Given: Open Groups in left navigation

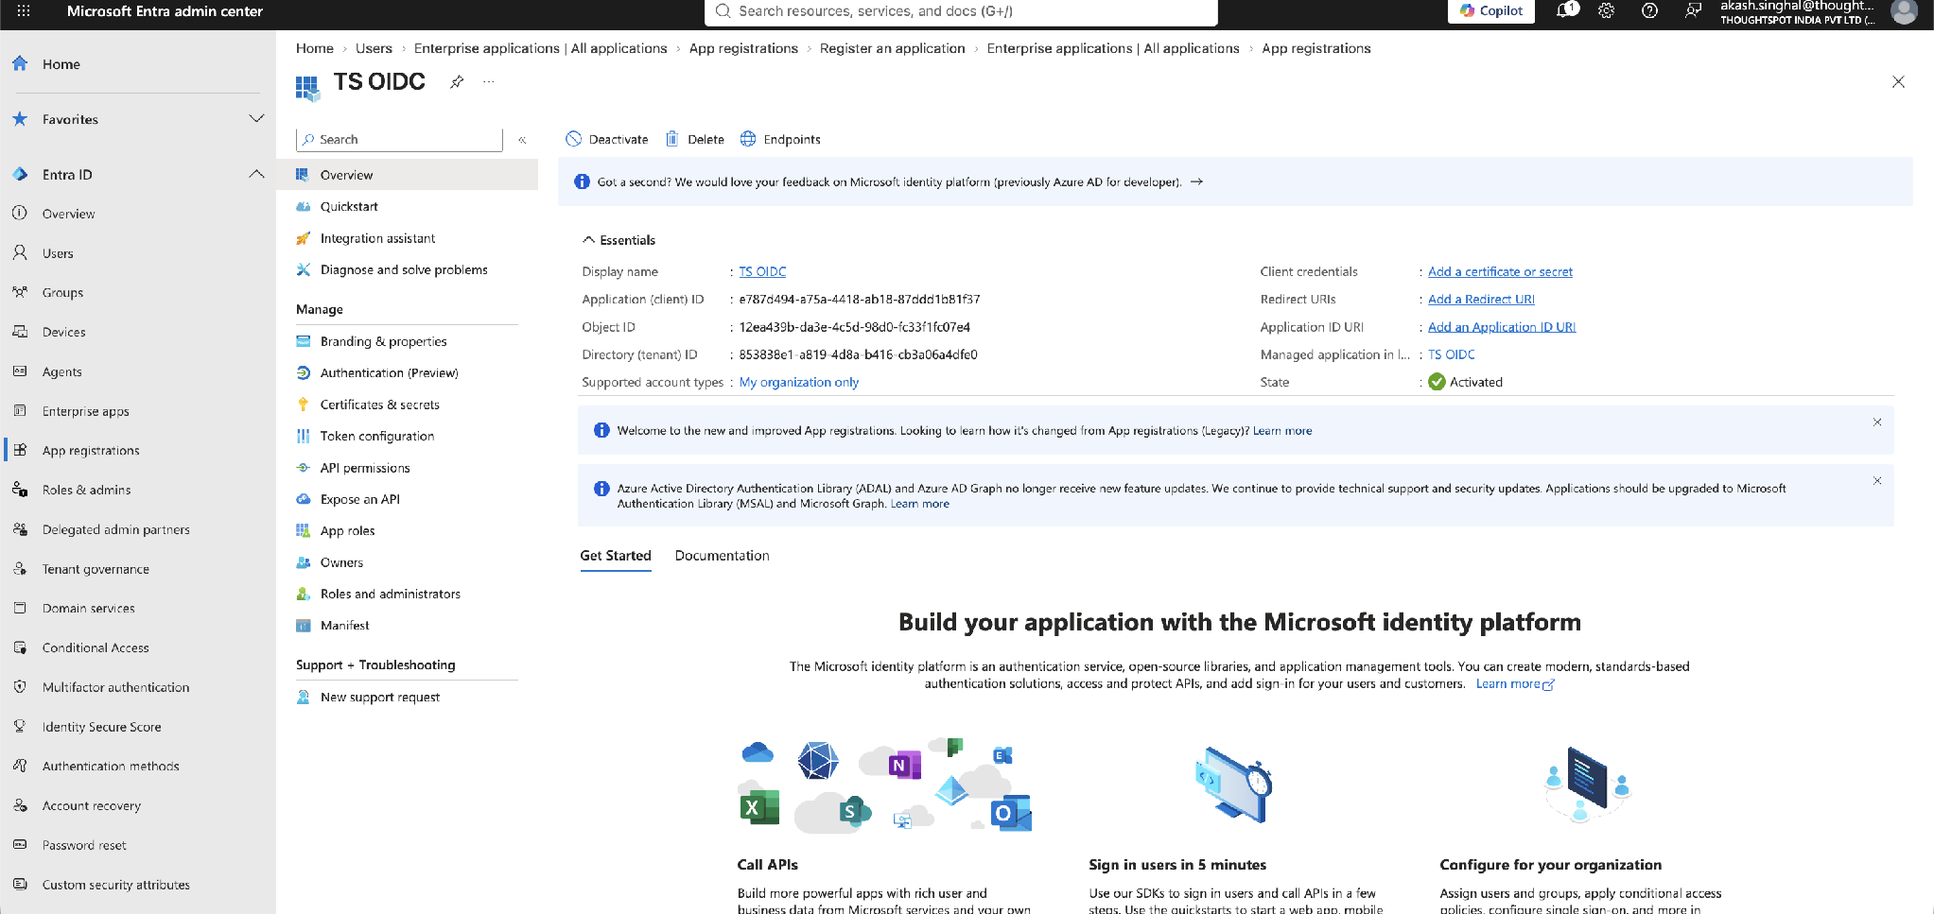Looking at the screenshot, I should click(62, 293).
